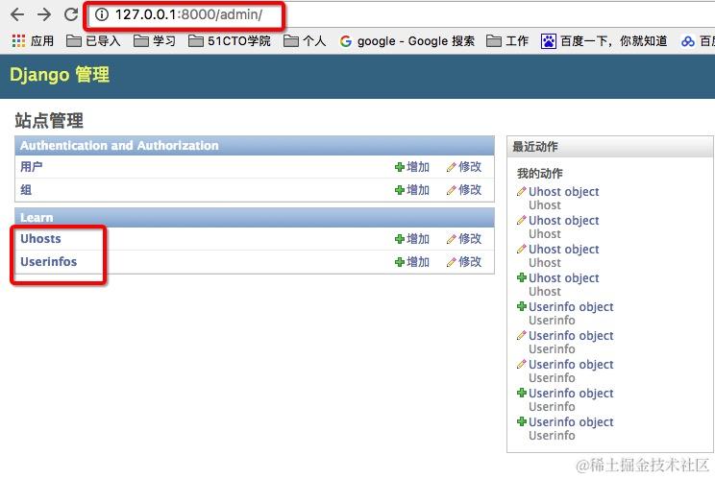
Task: Open the second Uhost object recent action
Action: pyautogui.click(x=563, y=221)
